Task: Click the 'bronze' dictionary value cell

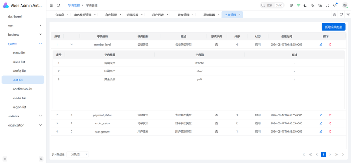Action: (200, 63)
